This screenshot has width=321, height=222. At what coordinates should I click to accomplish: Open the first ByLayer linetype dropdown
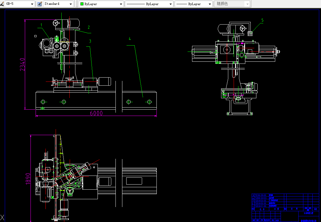click(x=149, y=4)
